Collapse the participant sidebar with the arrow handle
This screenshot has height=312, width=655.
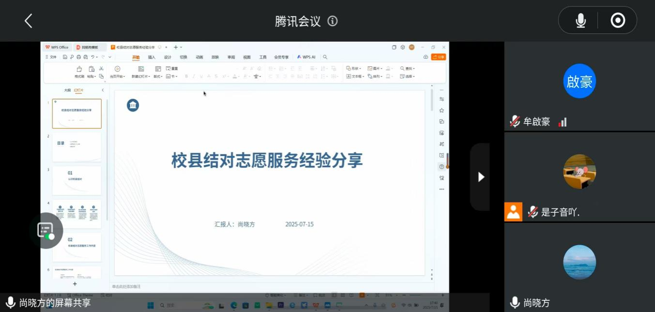click(x=481, y=177)
